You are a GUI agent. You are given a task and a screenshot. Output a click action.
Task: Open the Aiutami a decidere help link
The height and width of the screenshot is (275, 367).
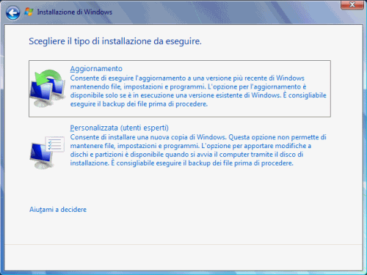point(58,210)
